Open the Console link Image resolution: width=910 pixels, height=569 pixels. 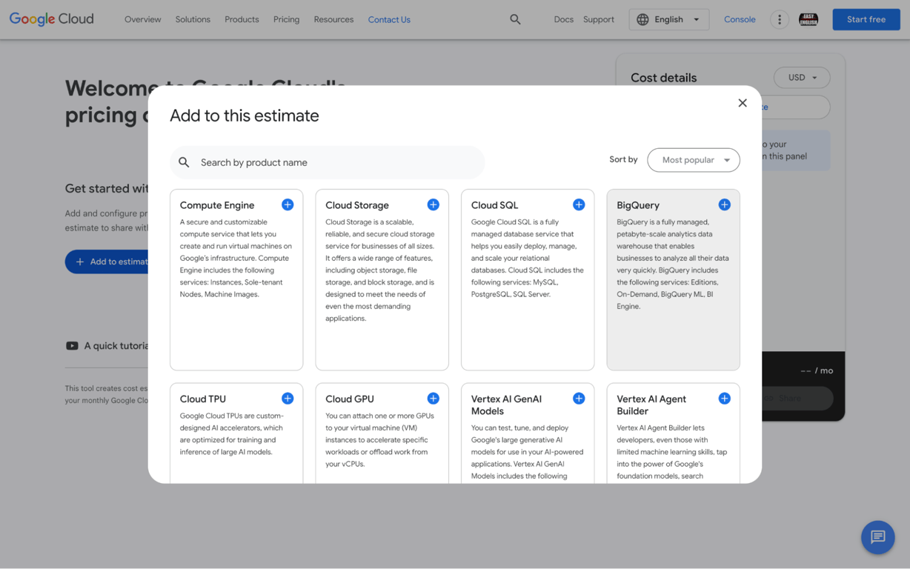click(x=740, y=19)
